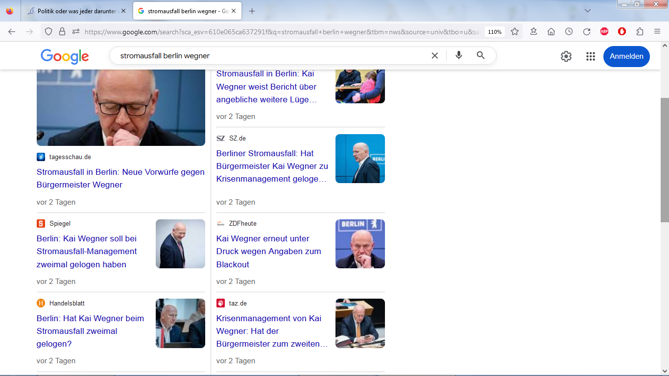Open Google settings gear icon
Viewport: 669px width, 376px height.
(566, 56)
